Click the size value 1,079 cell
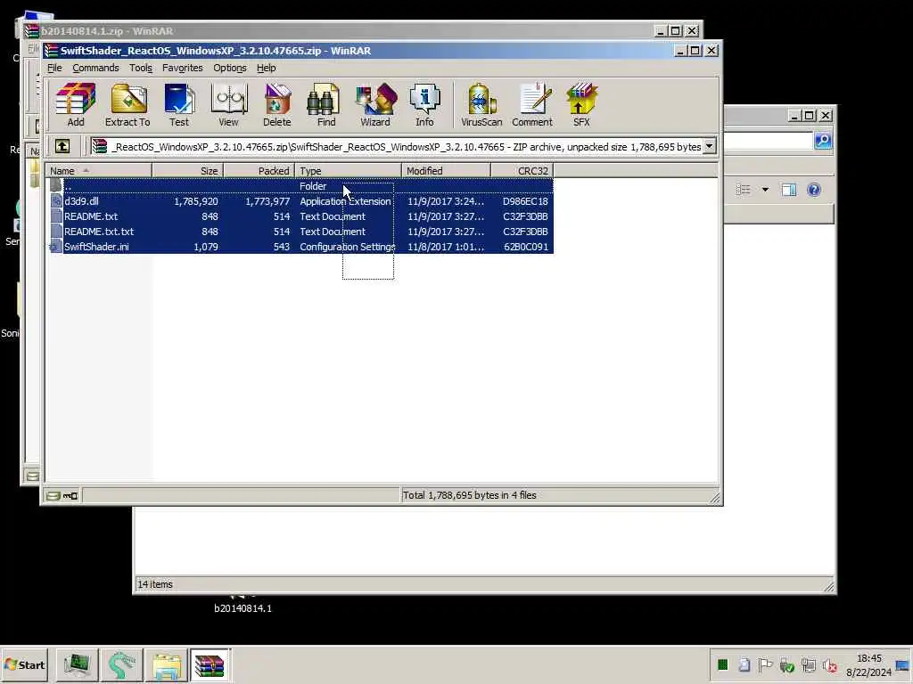The width and height of the screenshot is (913, 684). click(x=205, y=247)
